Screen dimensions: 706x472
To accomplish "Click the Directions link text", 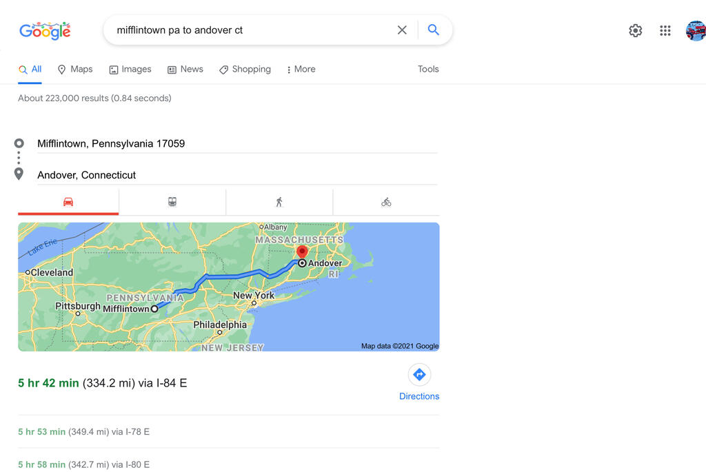I will 419,396.
